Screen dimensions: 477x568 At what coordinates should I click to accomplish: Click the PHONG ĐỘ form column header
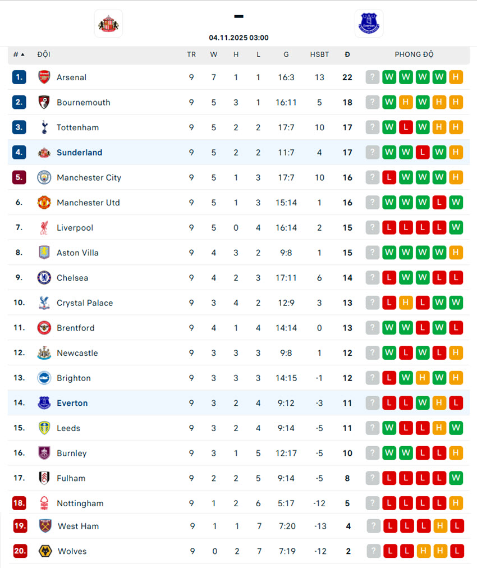[414, 54]
